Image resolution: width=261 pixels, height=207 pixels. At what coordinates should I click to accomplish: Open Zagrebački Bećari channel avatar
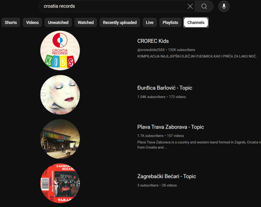point(60,183)
